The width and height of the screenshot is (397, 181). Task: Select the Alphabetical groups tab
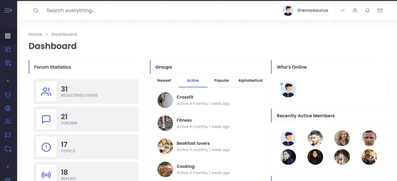(250, 81)
